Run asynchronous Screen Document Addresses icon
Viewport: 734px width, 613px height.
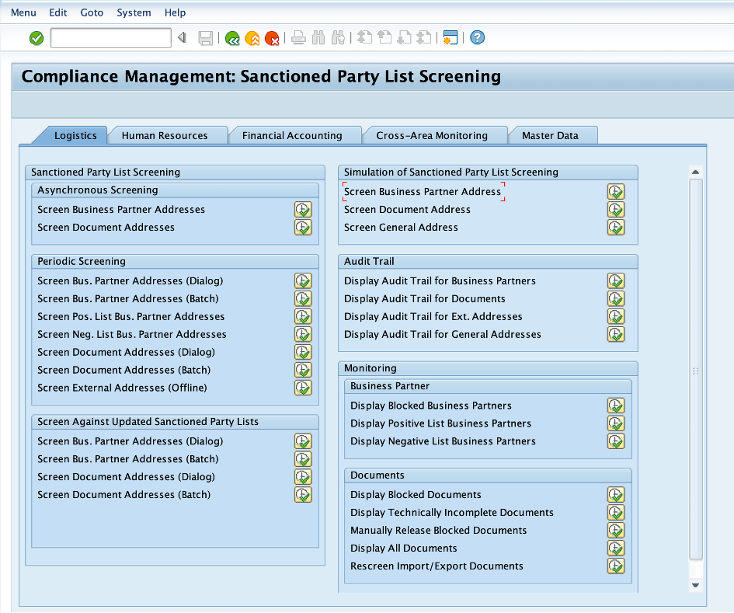coord(303,227)
